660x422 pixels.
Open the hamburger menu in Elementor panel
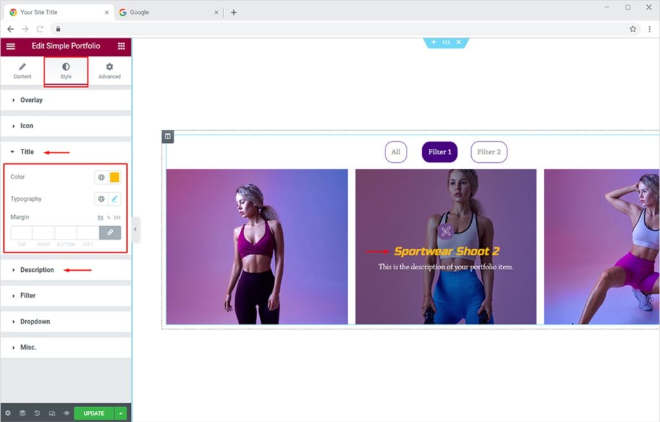click(10, 46)
